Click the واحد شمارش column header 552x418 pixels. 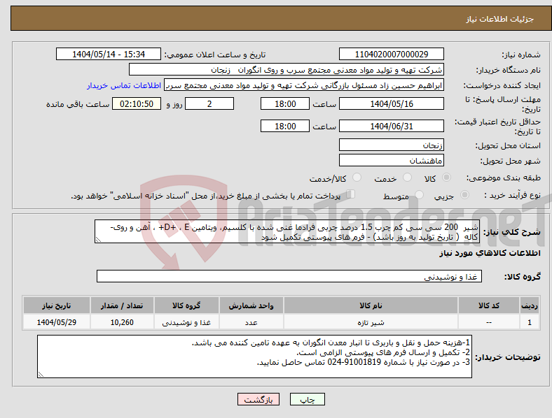point(251,305)
